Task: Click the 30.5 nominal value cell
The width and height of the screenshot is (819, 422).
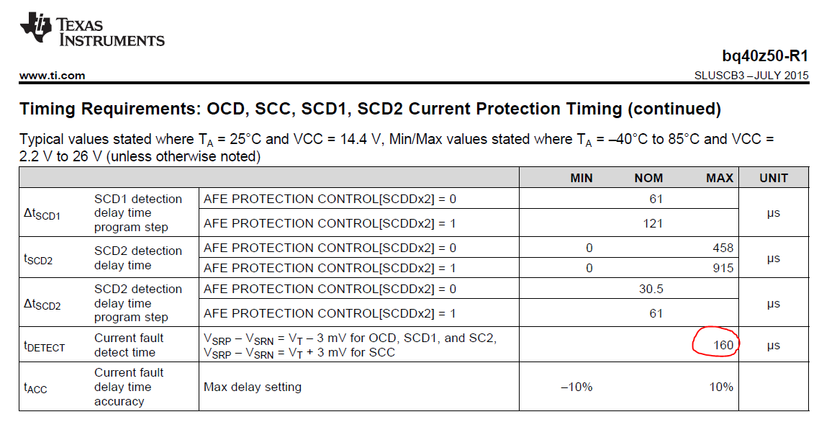Action: pos(651,289)
